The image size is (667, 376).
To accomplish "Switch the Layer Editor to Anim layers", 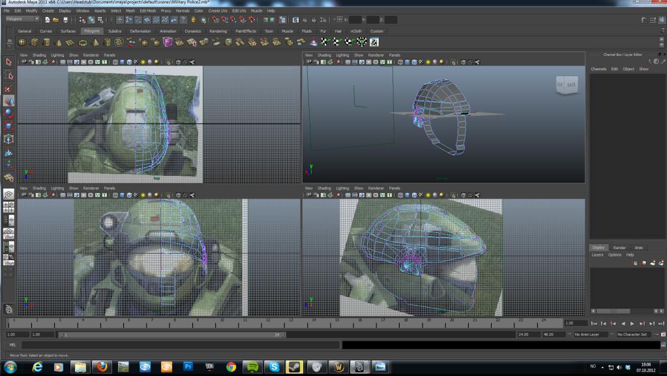I will (x=638, y=248).
